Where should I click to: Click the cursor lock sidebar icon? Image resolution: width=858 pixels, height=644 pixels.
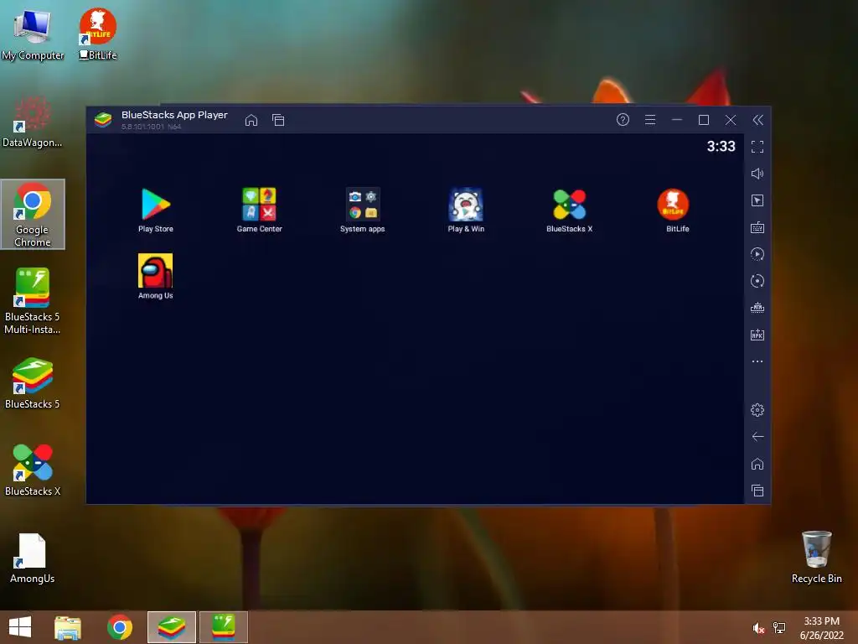point(757,200)
